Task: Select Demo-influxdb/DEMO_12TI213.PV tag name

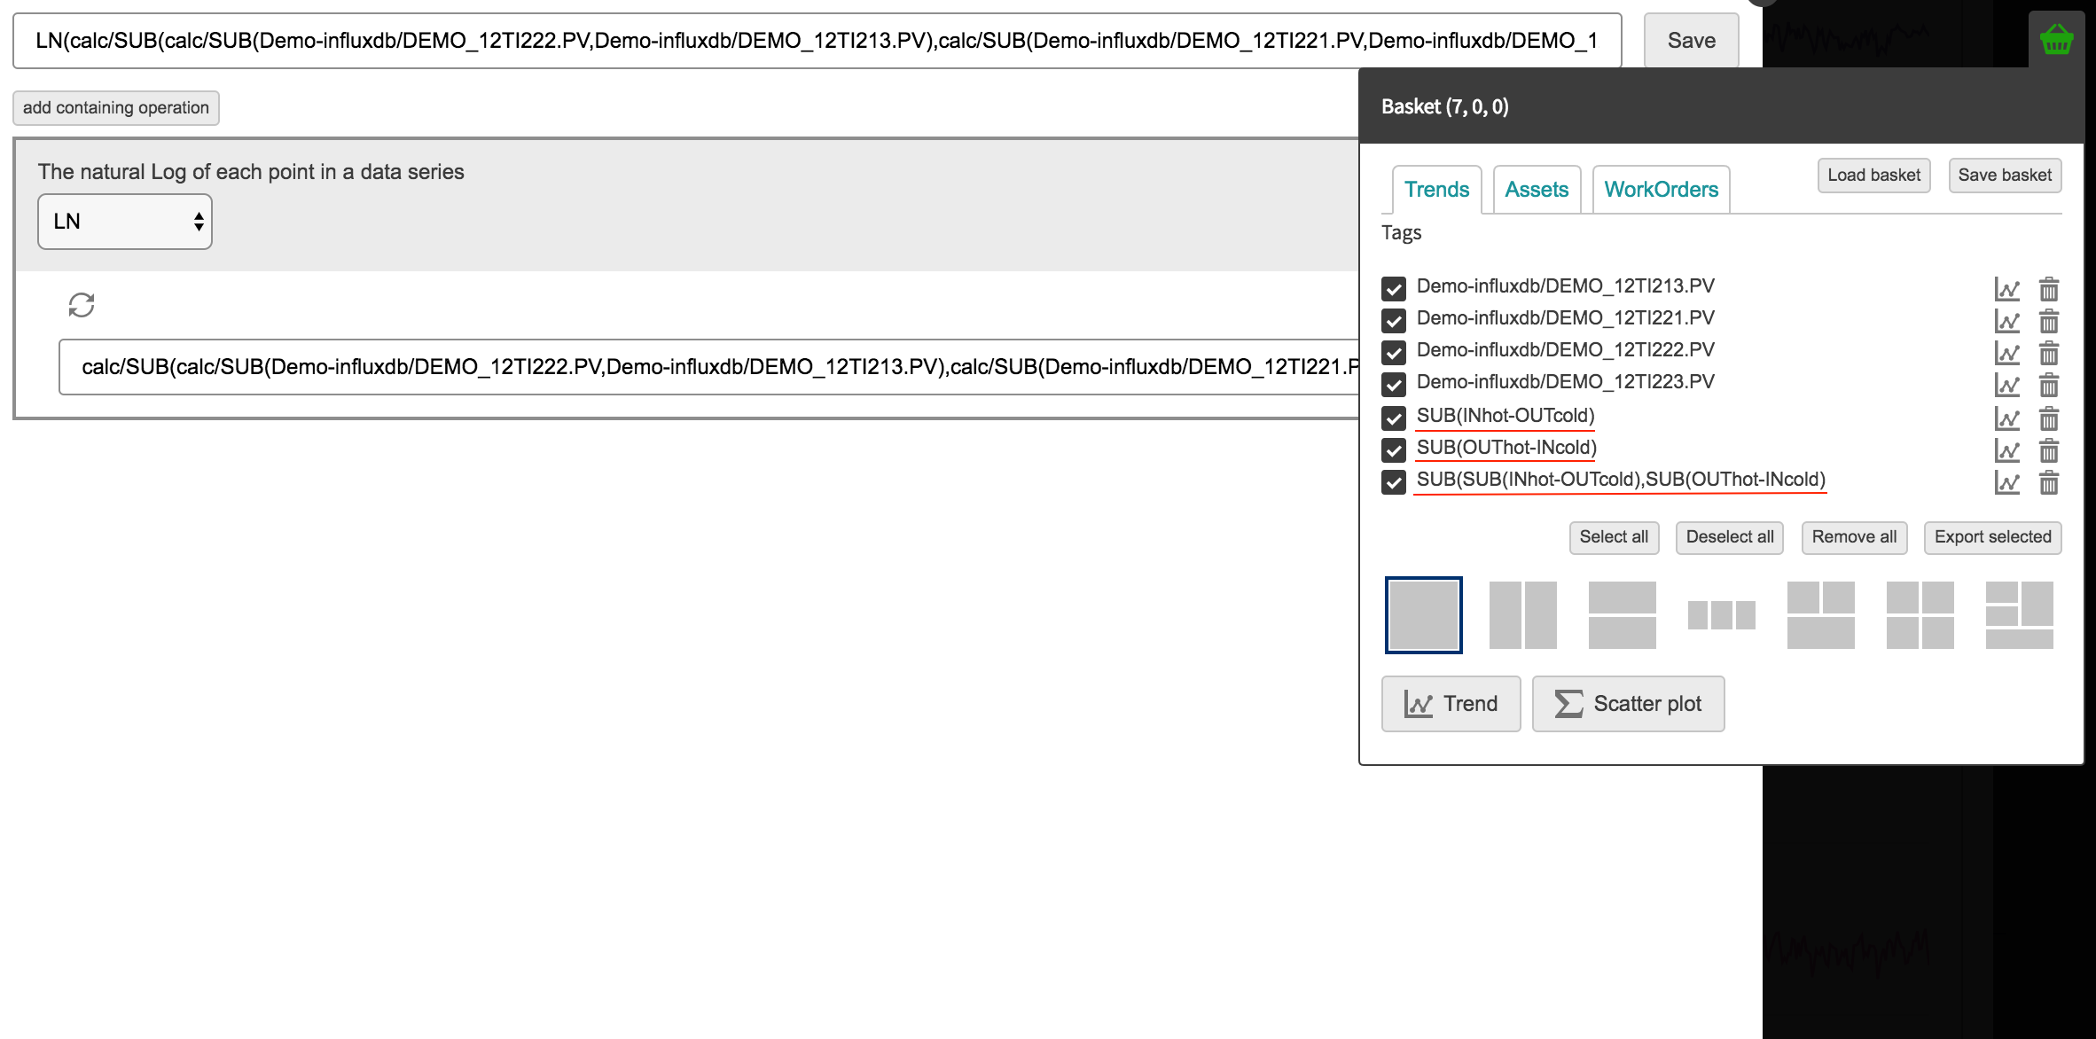Action: coord(1566,286)
